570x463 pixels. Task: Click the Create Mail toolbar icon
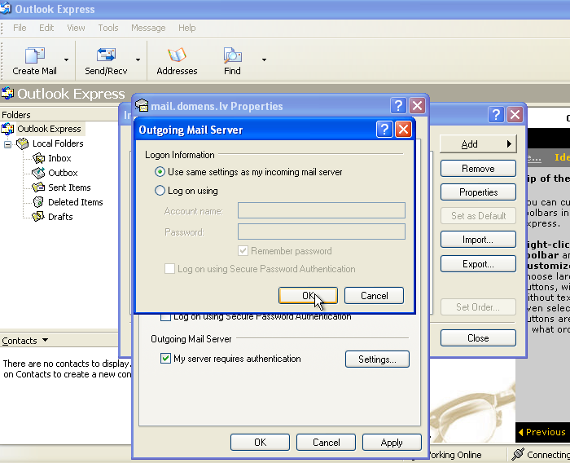[x=34, y=55]
